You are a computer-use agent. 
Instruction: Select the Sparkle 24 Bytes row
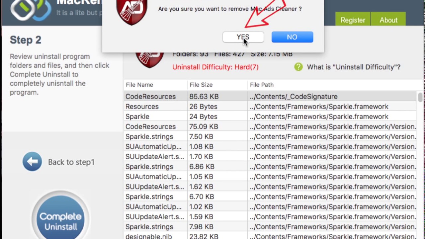click(x=271, y=117)
